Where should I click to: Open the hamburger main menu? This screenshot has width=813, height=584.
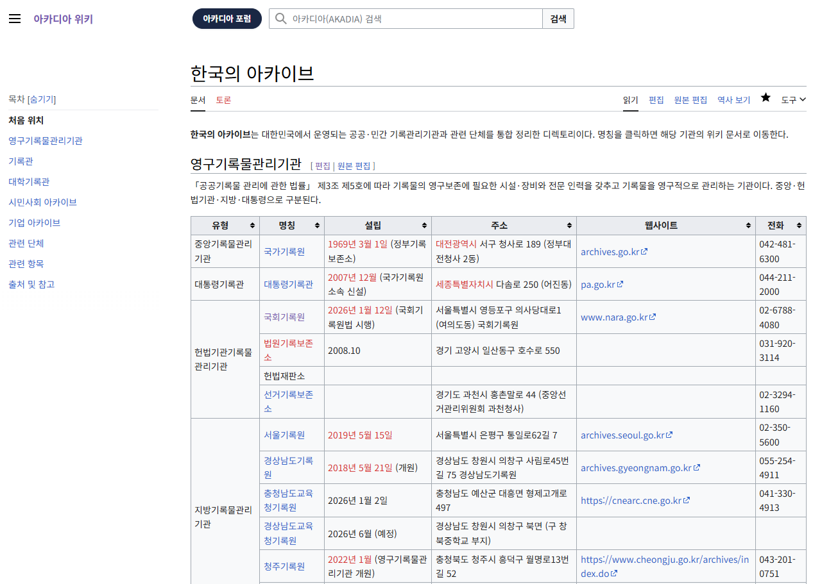point(15,19)
